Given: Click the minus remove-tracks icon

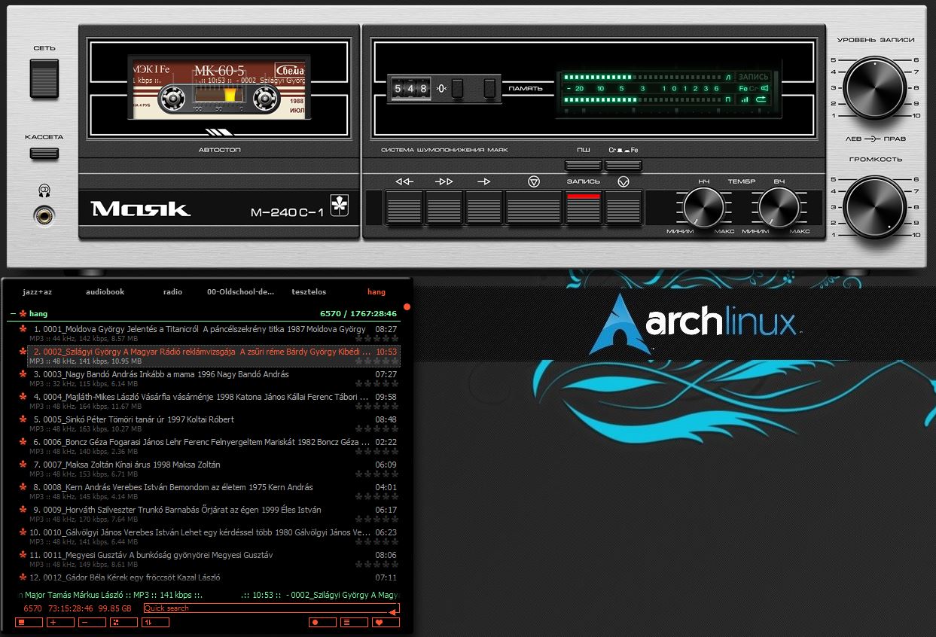Looking at the screenshot, I should click(93, 623).
